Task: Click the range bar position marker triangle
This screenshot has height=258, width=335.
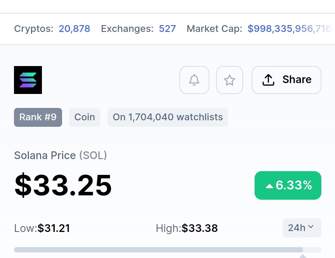Action: (x=303, y=256)
